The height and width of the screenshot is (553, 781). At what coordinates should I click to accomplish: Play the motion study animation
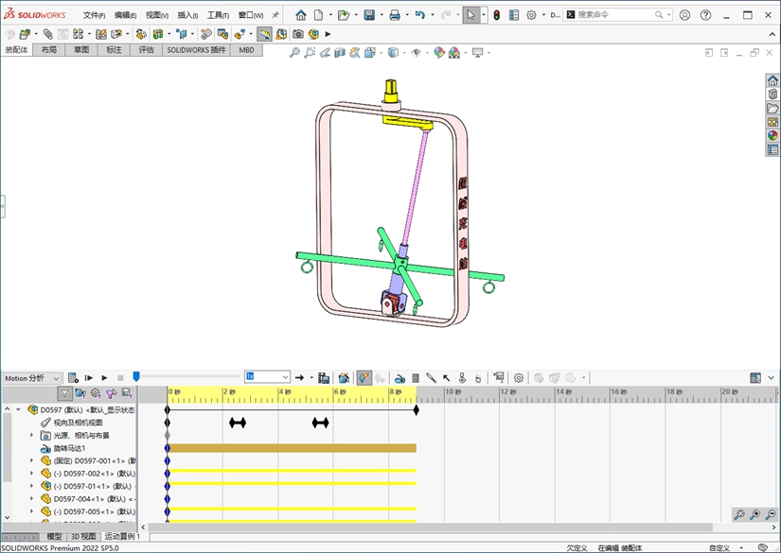[x=104, y=378]
